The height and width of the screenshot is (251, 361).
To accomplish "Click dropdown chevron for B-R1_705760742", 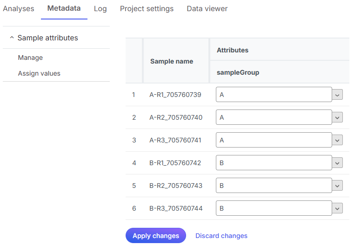I will tap(338, 163).
